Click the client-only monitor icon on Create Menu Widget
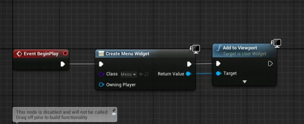This screenshot has width=304, height=124. pos(195,49)
